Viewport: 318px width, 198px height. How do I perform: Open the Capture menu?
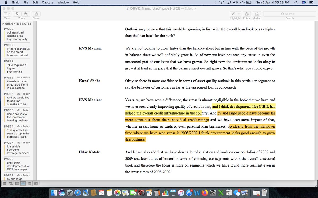[x=47, y=2]
